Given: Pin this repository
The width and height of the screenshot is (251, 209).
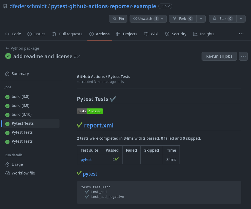Looking at the screenshot, I should click(x=118, y=19).
